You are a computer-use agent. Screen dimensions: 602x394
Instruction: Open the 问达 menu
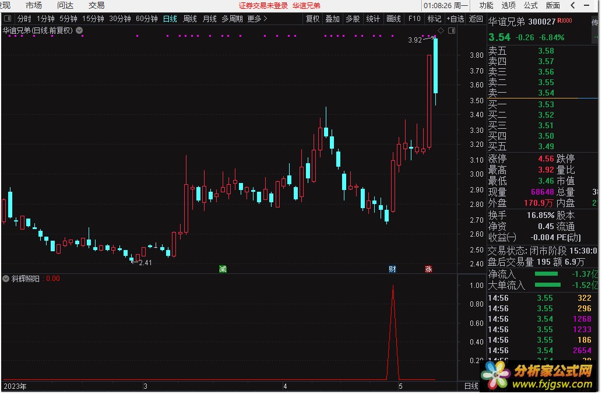pyautogui.click(x=65, y=5)
